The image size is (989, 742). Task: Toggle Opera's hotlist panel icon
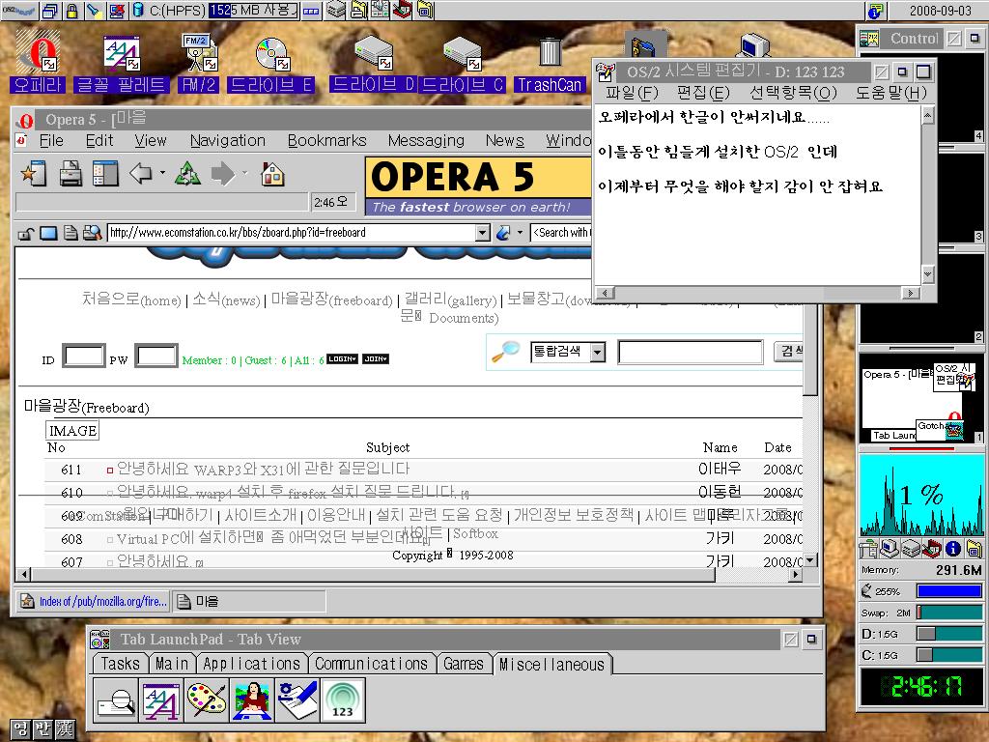coord(105,174)
